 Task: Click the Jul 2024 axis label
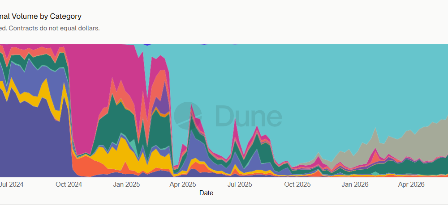[12, 184]
